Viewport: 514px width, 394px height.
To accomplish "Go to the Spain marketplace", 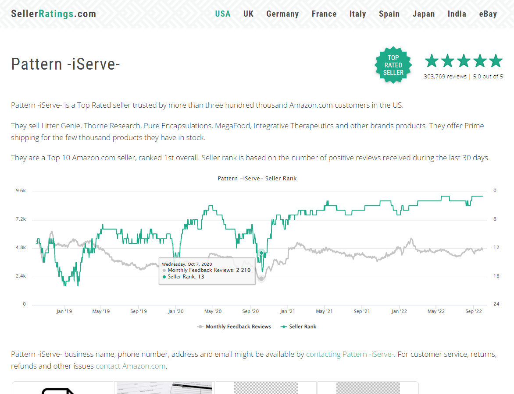I will coord(389,14).
